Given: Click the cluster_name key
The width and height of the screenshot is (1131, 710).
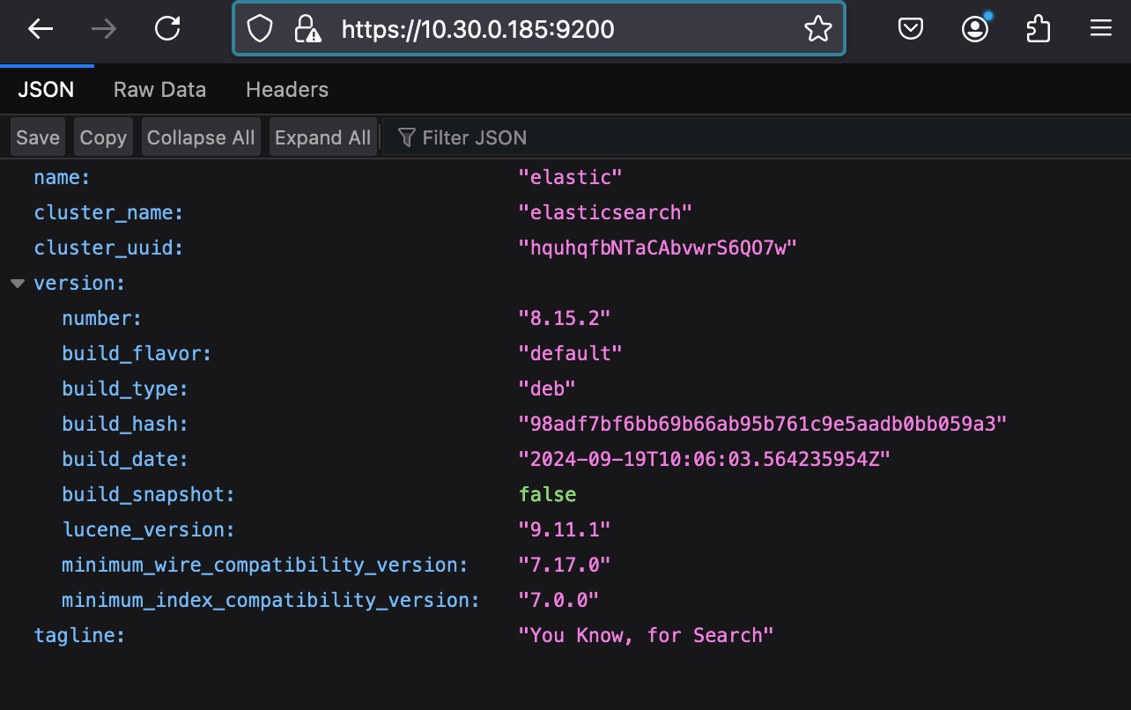Looking at the screenshot, I should [x=108, y=213].
